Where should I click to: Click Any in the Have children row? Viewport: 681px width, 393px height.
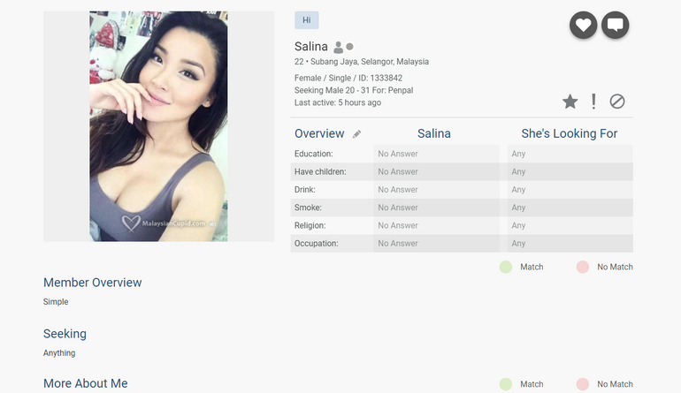tap(518, 172)
